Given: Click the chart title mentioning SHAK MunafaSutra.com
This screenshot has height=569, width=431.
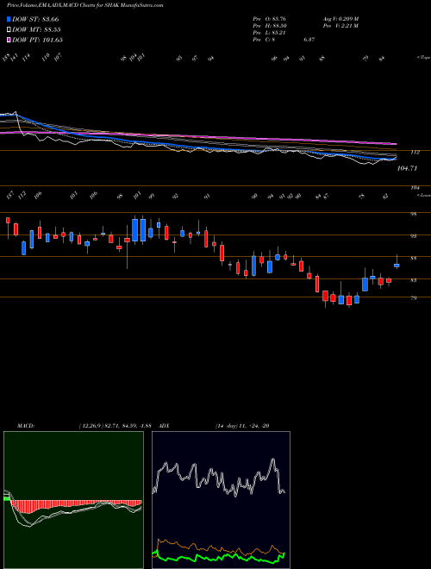Looking at the screenshot, I should [85, 5].
